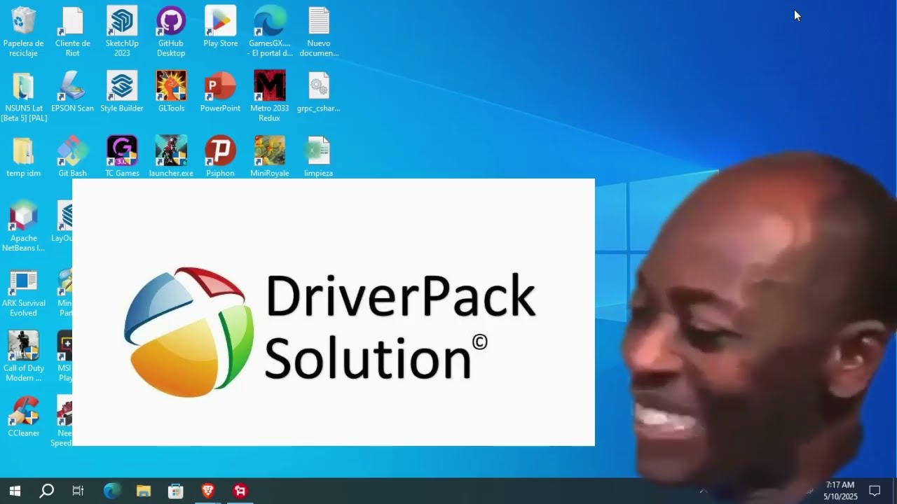Select the Call of Duty Modern icon
This screenshot has height=504, width=897.
[24, 357]
